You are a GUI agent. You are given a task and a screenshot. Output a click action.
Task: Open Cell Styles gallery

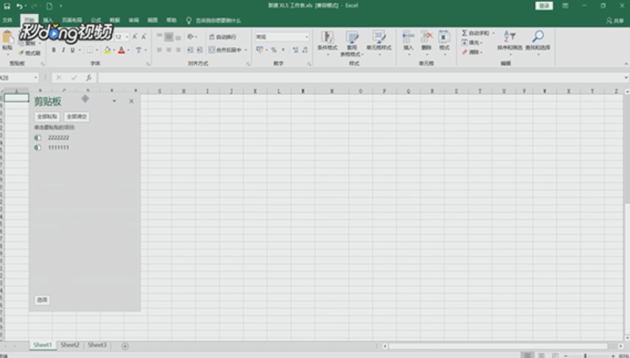tap(379, 41)
